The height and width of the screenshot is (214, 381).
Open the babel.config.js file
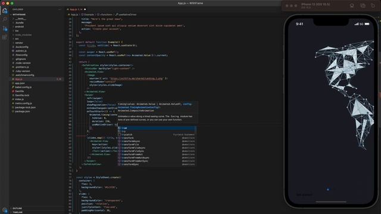coord(36,87)
